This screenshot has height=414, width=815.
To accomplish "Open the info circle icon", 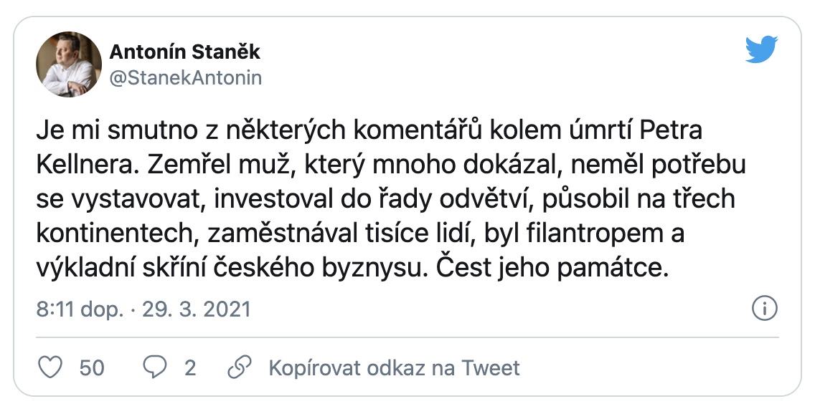I will pos(765,309).
